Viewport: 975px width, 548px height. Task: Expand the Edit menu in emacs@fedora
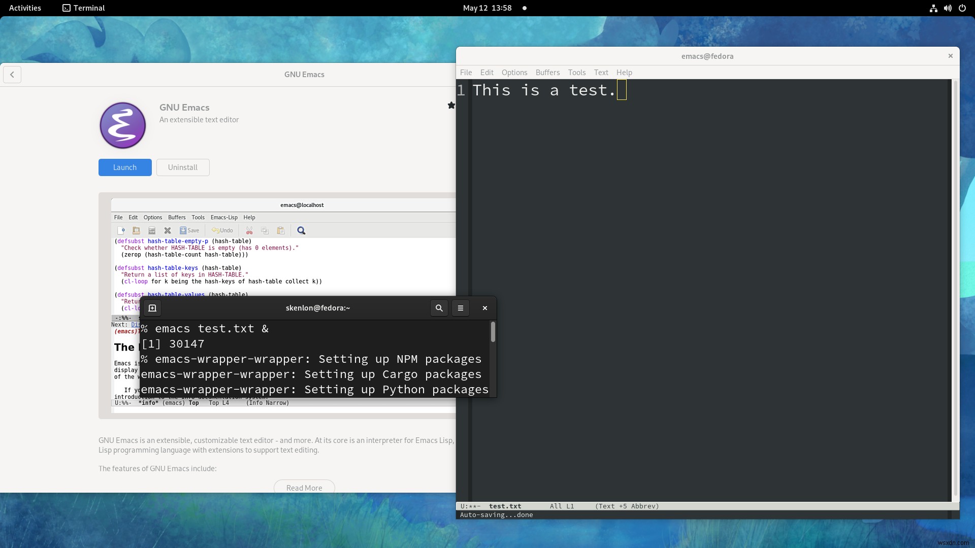(487, 72)
